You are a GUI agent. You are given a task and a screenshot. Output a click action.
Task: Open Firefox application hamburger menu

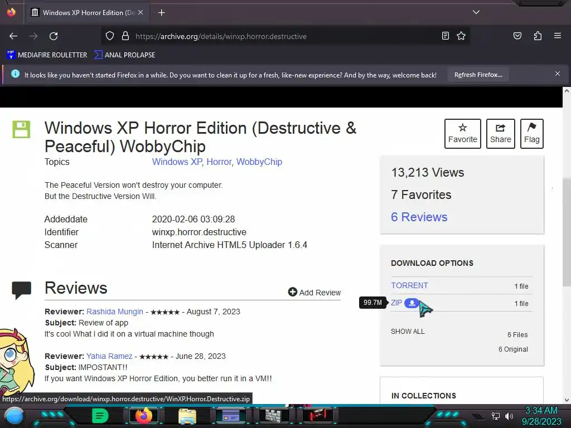(558, 36)
